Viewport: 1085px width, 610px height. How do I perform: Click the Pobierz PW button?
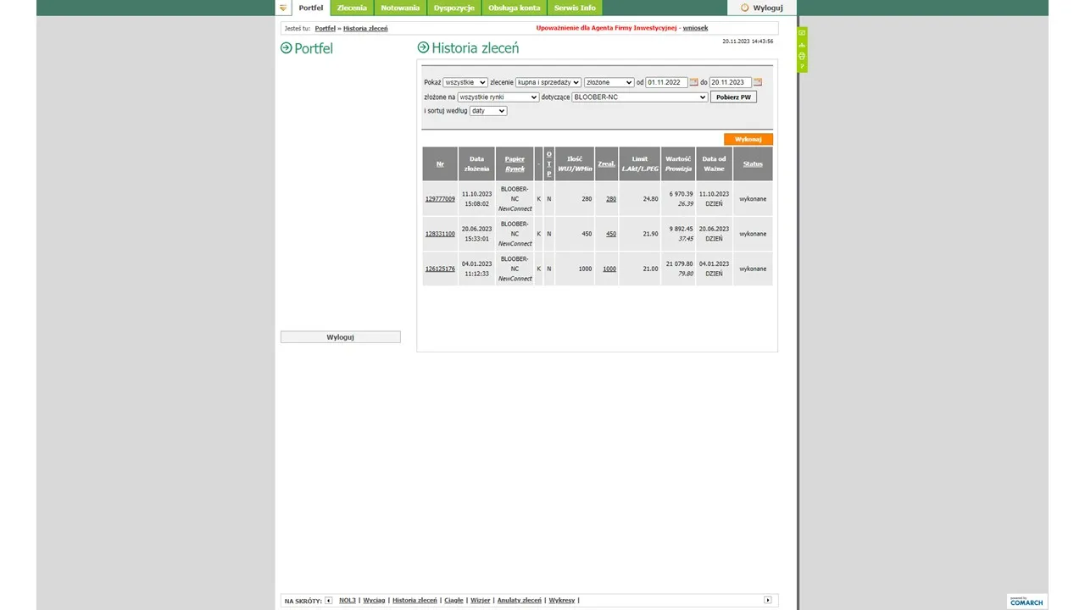point(733,97)
